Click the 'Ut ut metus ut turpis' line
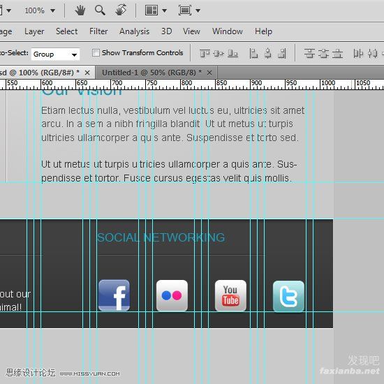This screenshot has width=384, height=384. [x=169, y=164]
